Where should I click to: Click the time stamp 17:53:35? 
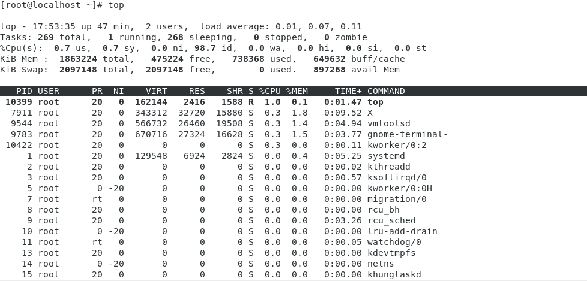(x=54, y=27)
